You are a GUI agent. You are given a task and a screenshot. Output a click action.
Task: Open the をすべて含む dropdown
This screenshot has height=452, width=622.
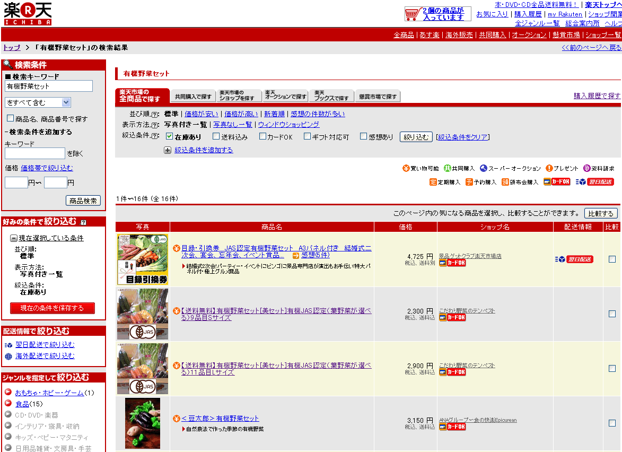38,102
